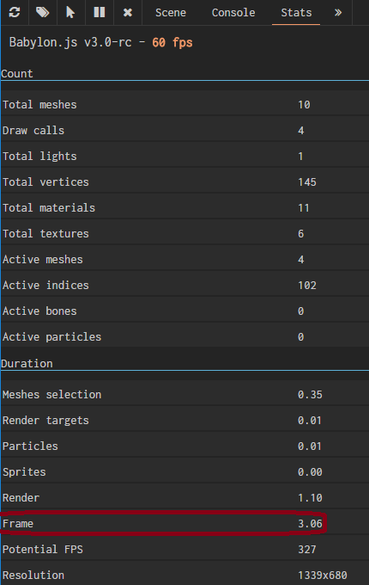Select the Meshes selection duration row

pos(184,394)
